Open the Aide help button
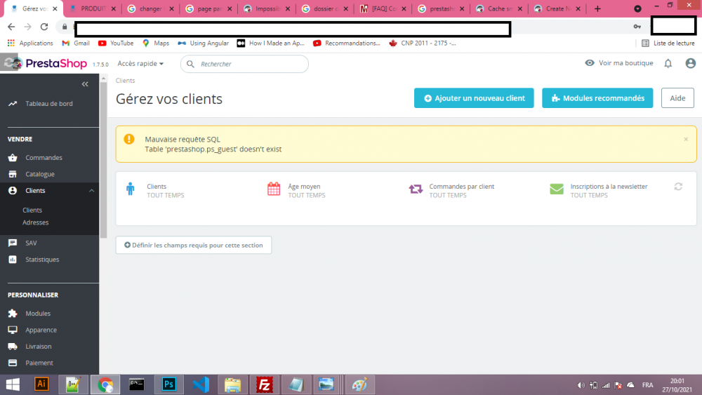Screen dimensions: 702x395 (677, 98)
